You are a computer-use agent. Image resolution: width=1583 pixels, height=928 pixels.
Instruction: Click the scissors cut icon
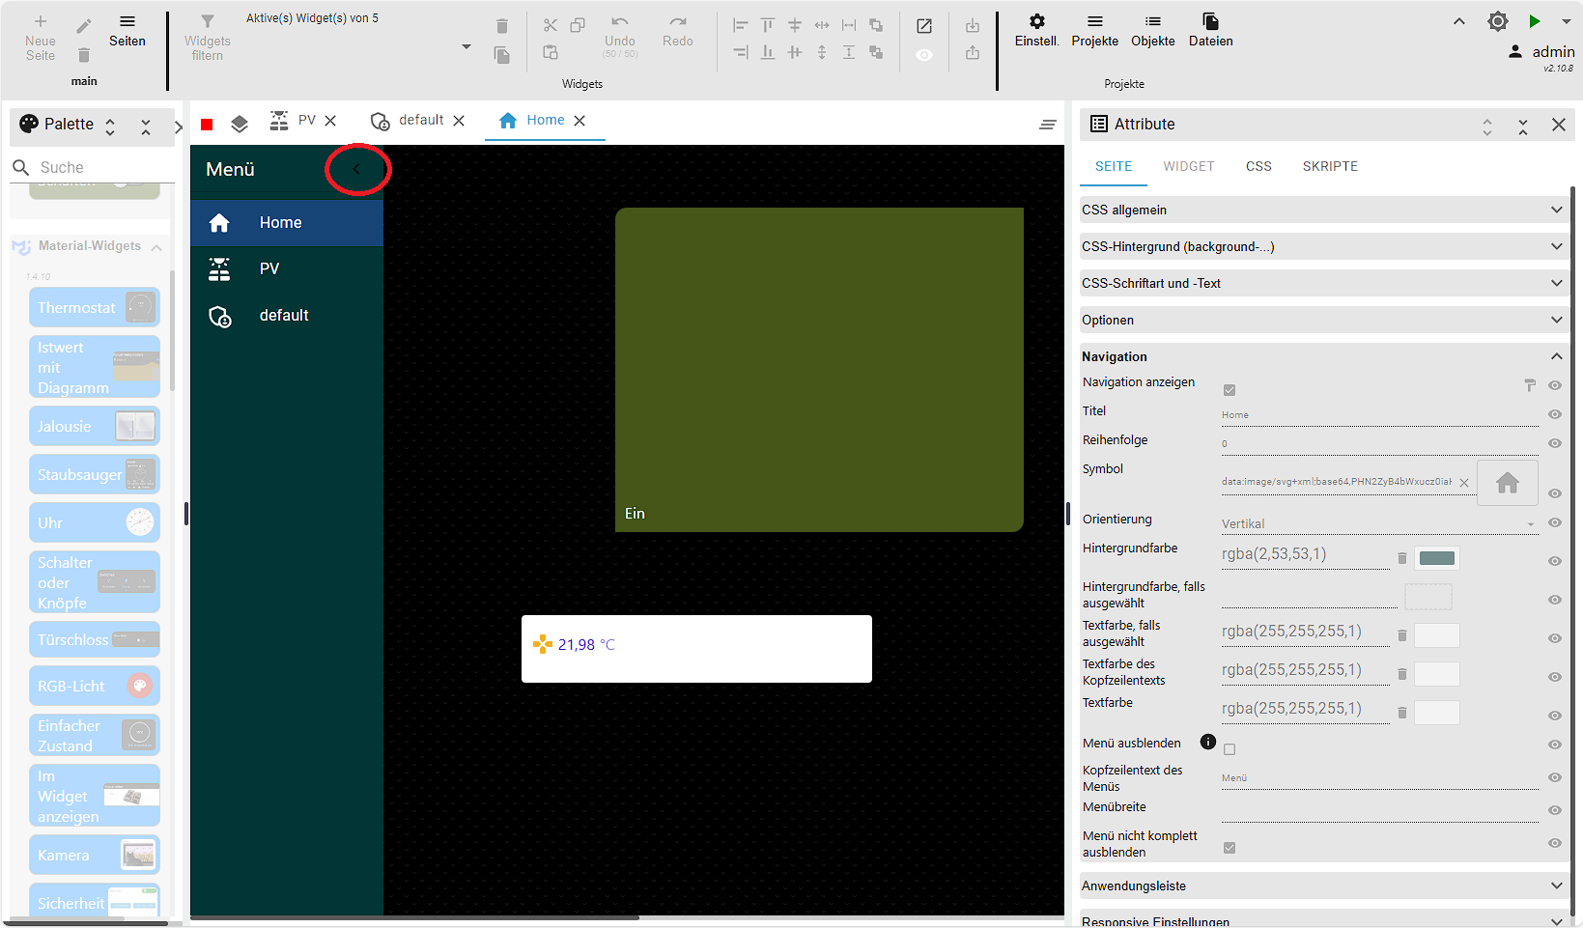[x=551, y=25]
